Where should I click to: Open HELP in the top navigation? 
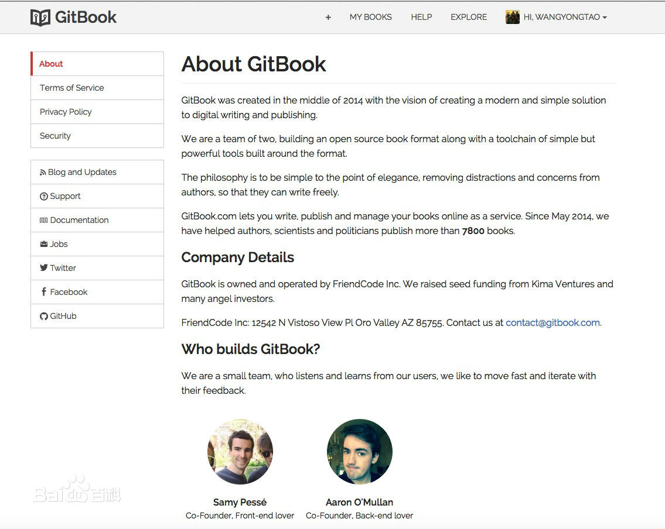point(421,18)
